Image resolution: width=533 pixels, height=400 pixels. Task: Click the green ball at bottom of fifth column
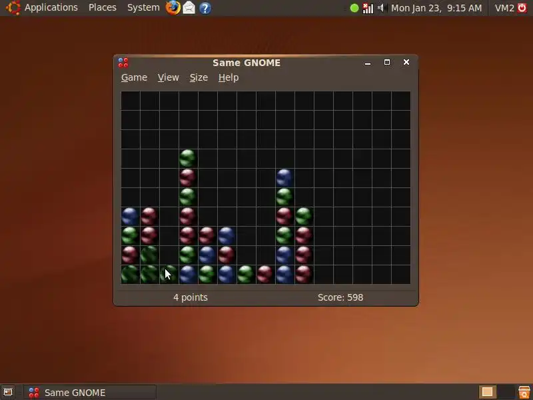[x=207, y=274]
